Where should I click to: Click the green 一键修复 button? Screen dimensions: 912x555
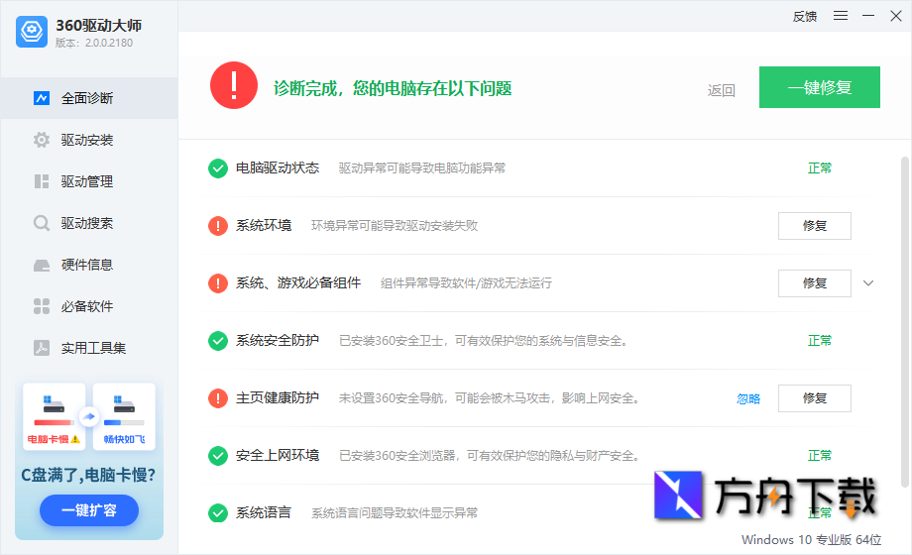click(x=820, y=87)
